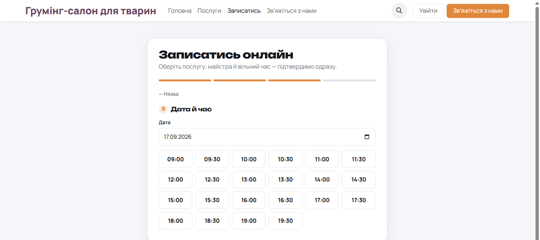540x240 pixels.
Task: Select the 13:30 time slot
Action: pos(286,180)
